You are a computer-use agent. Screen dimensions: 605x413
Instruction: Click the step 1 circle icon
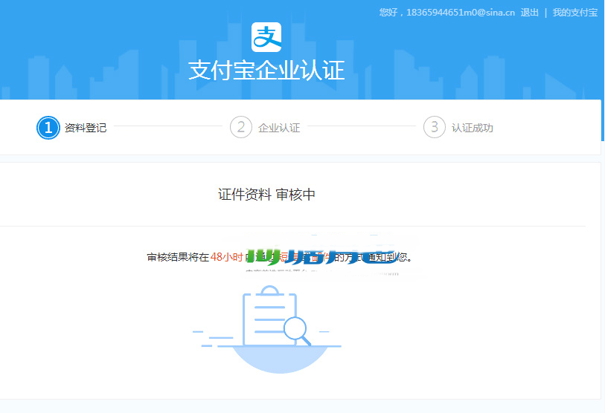48,128
